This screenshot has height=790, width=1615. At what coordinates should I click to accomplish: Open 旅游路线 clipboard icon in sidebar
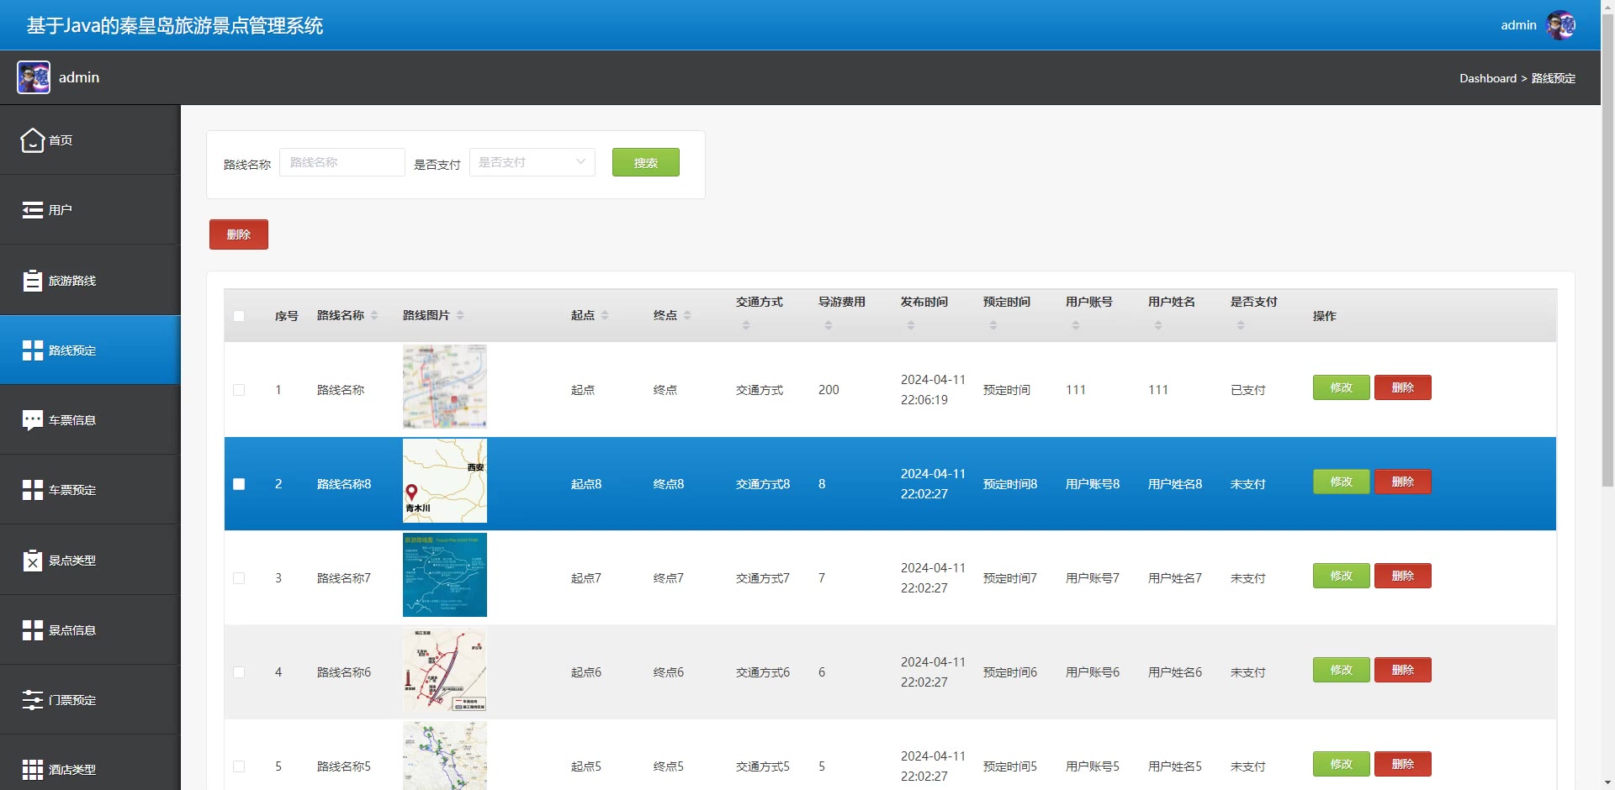tap(32, 281)
